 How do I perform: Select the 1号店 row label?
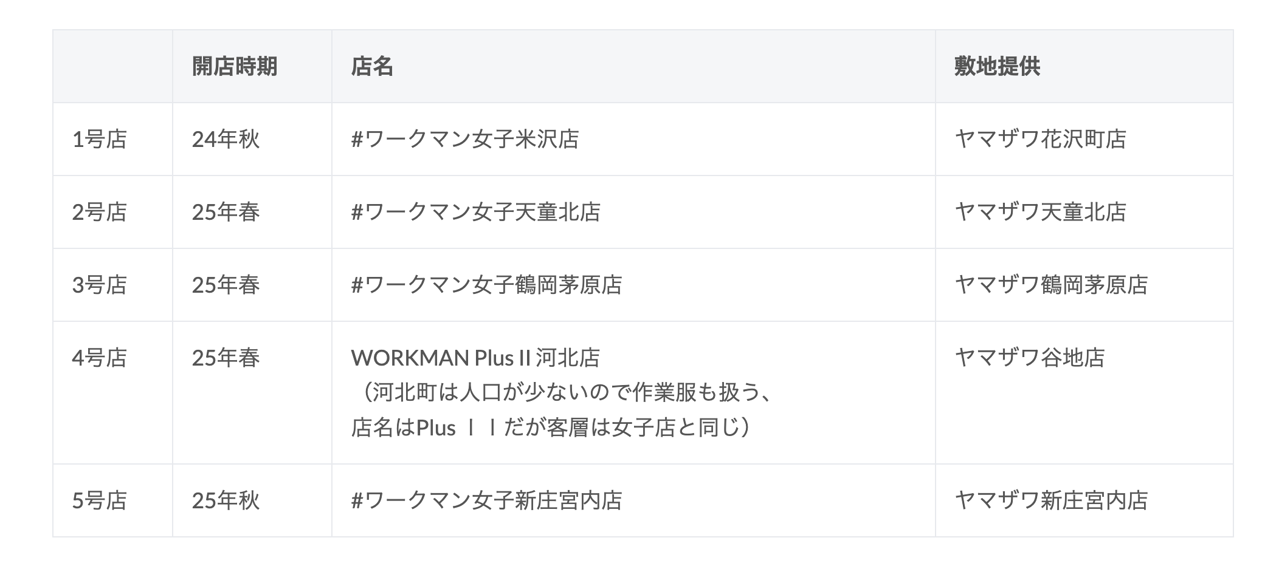(x=100, y=139)
